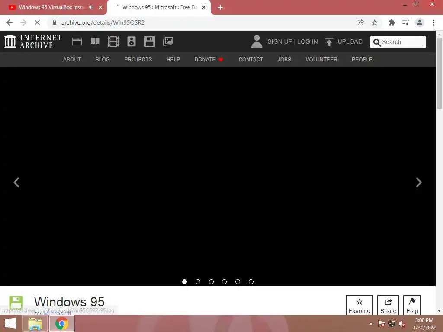The image size is (443, 332).
Task: Click the scrollbar down arrow
Action: point(439,311)
